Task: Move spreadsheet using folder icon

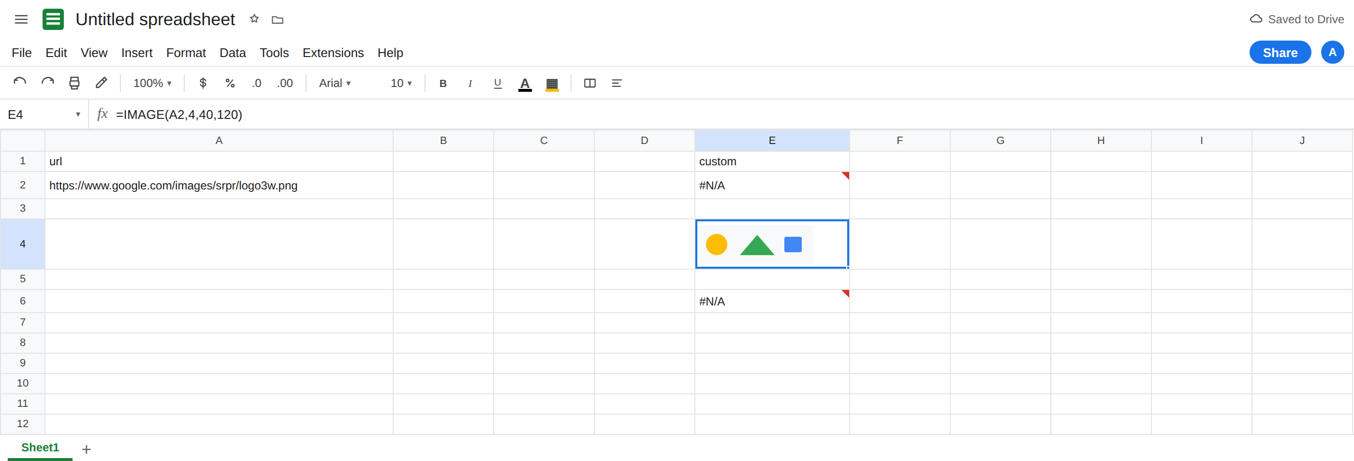Action: click(278, 20)
